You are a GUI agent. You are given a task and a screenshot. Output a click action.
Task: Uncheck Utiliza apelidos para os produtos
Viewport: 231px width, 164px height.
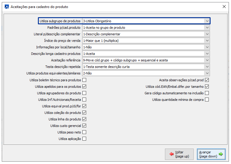click(x=84, y=87)
